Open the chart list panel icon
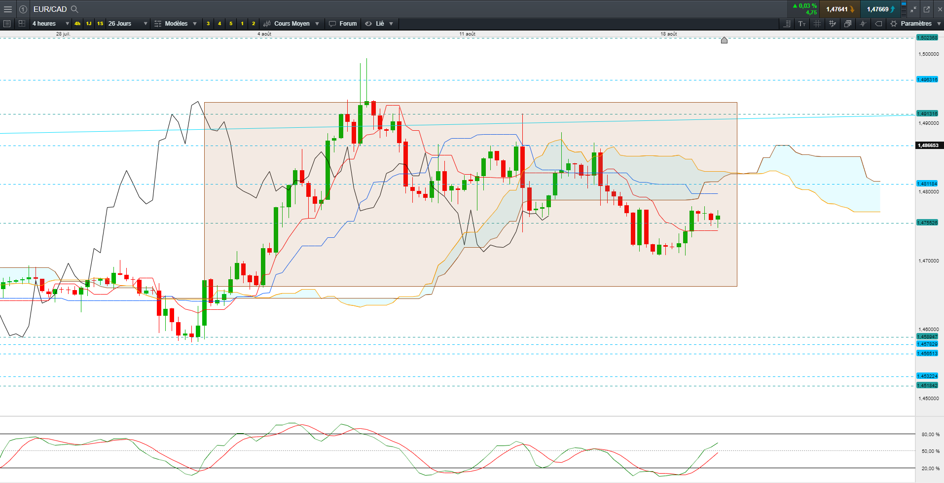Viewport: 944px width, 483px height. point(7,24)
